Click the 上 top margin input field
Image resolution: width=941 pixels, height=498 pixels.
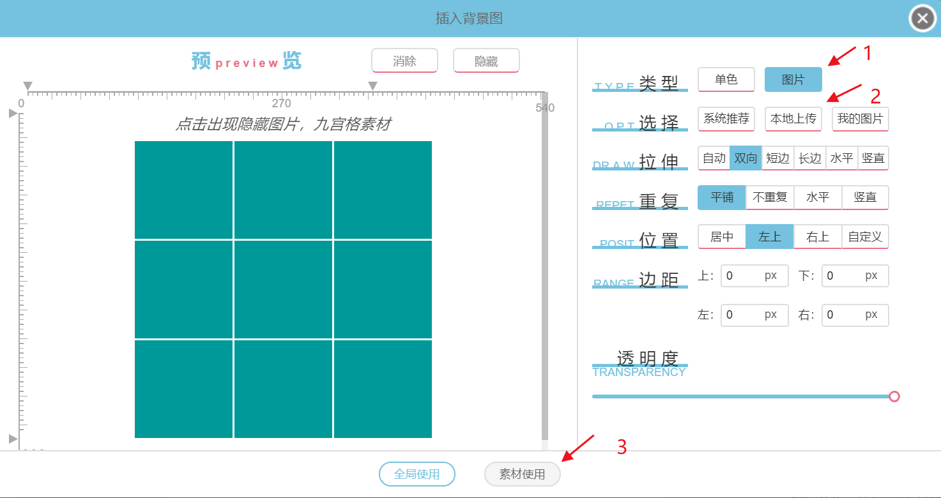point(754,275)
